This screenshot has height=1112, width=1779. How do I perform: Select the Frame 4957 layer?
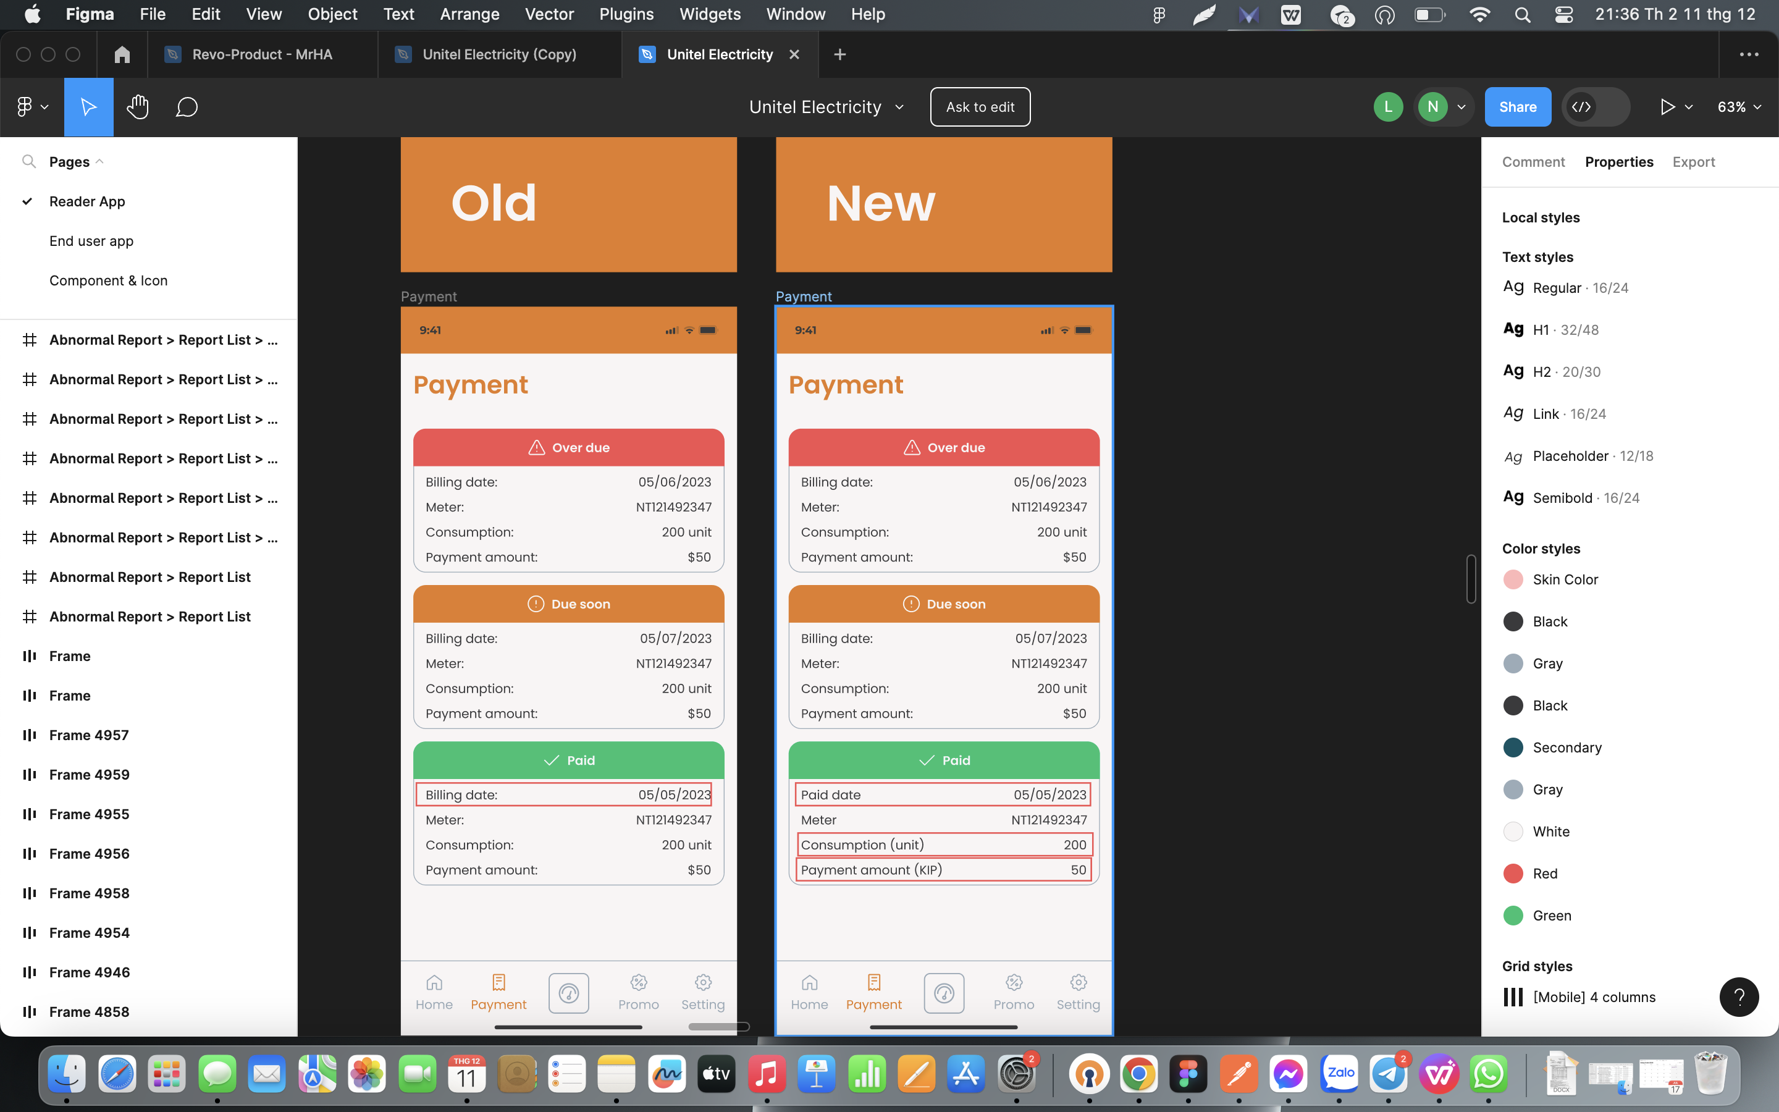(89, 735)
